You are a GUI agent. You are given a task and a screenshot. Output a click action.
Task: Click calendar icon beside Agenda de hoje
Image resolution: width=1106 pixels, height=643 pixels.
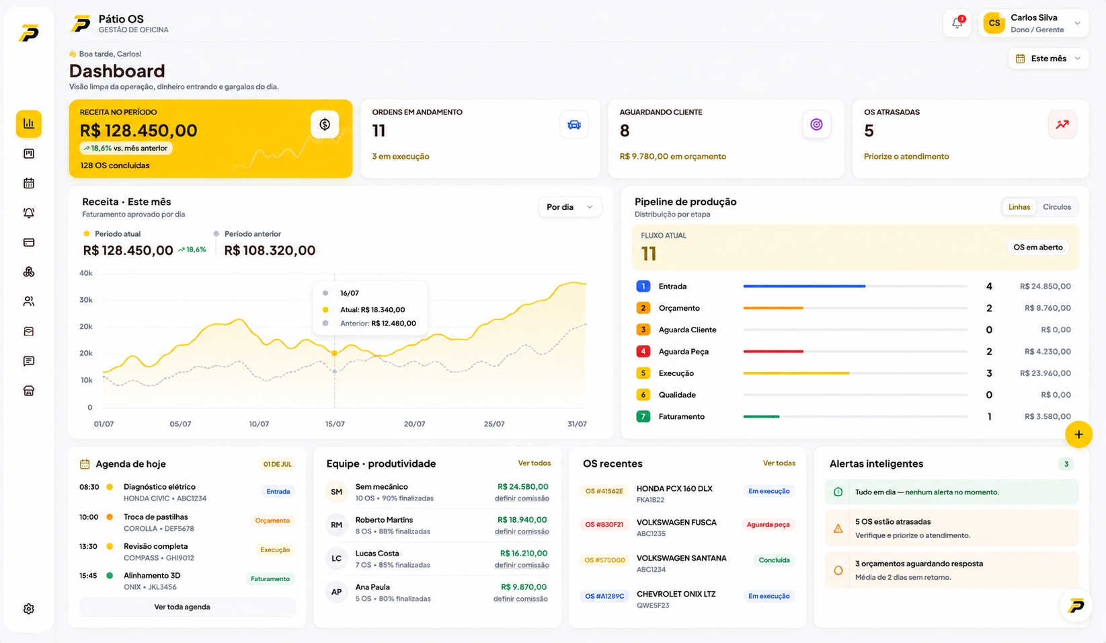85,464
